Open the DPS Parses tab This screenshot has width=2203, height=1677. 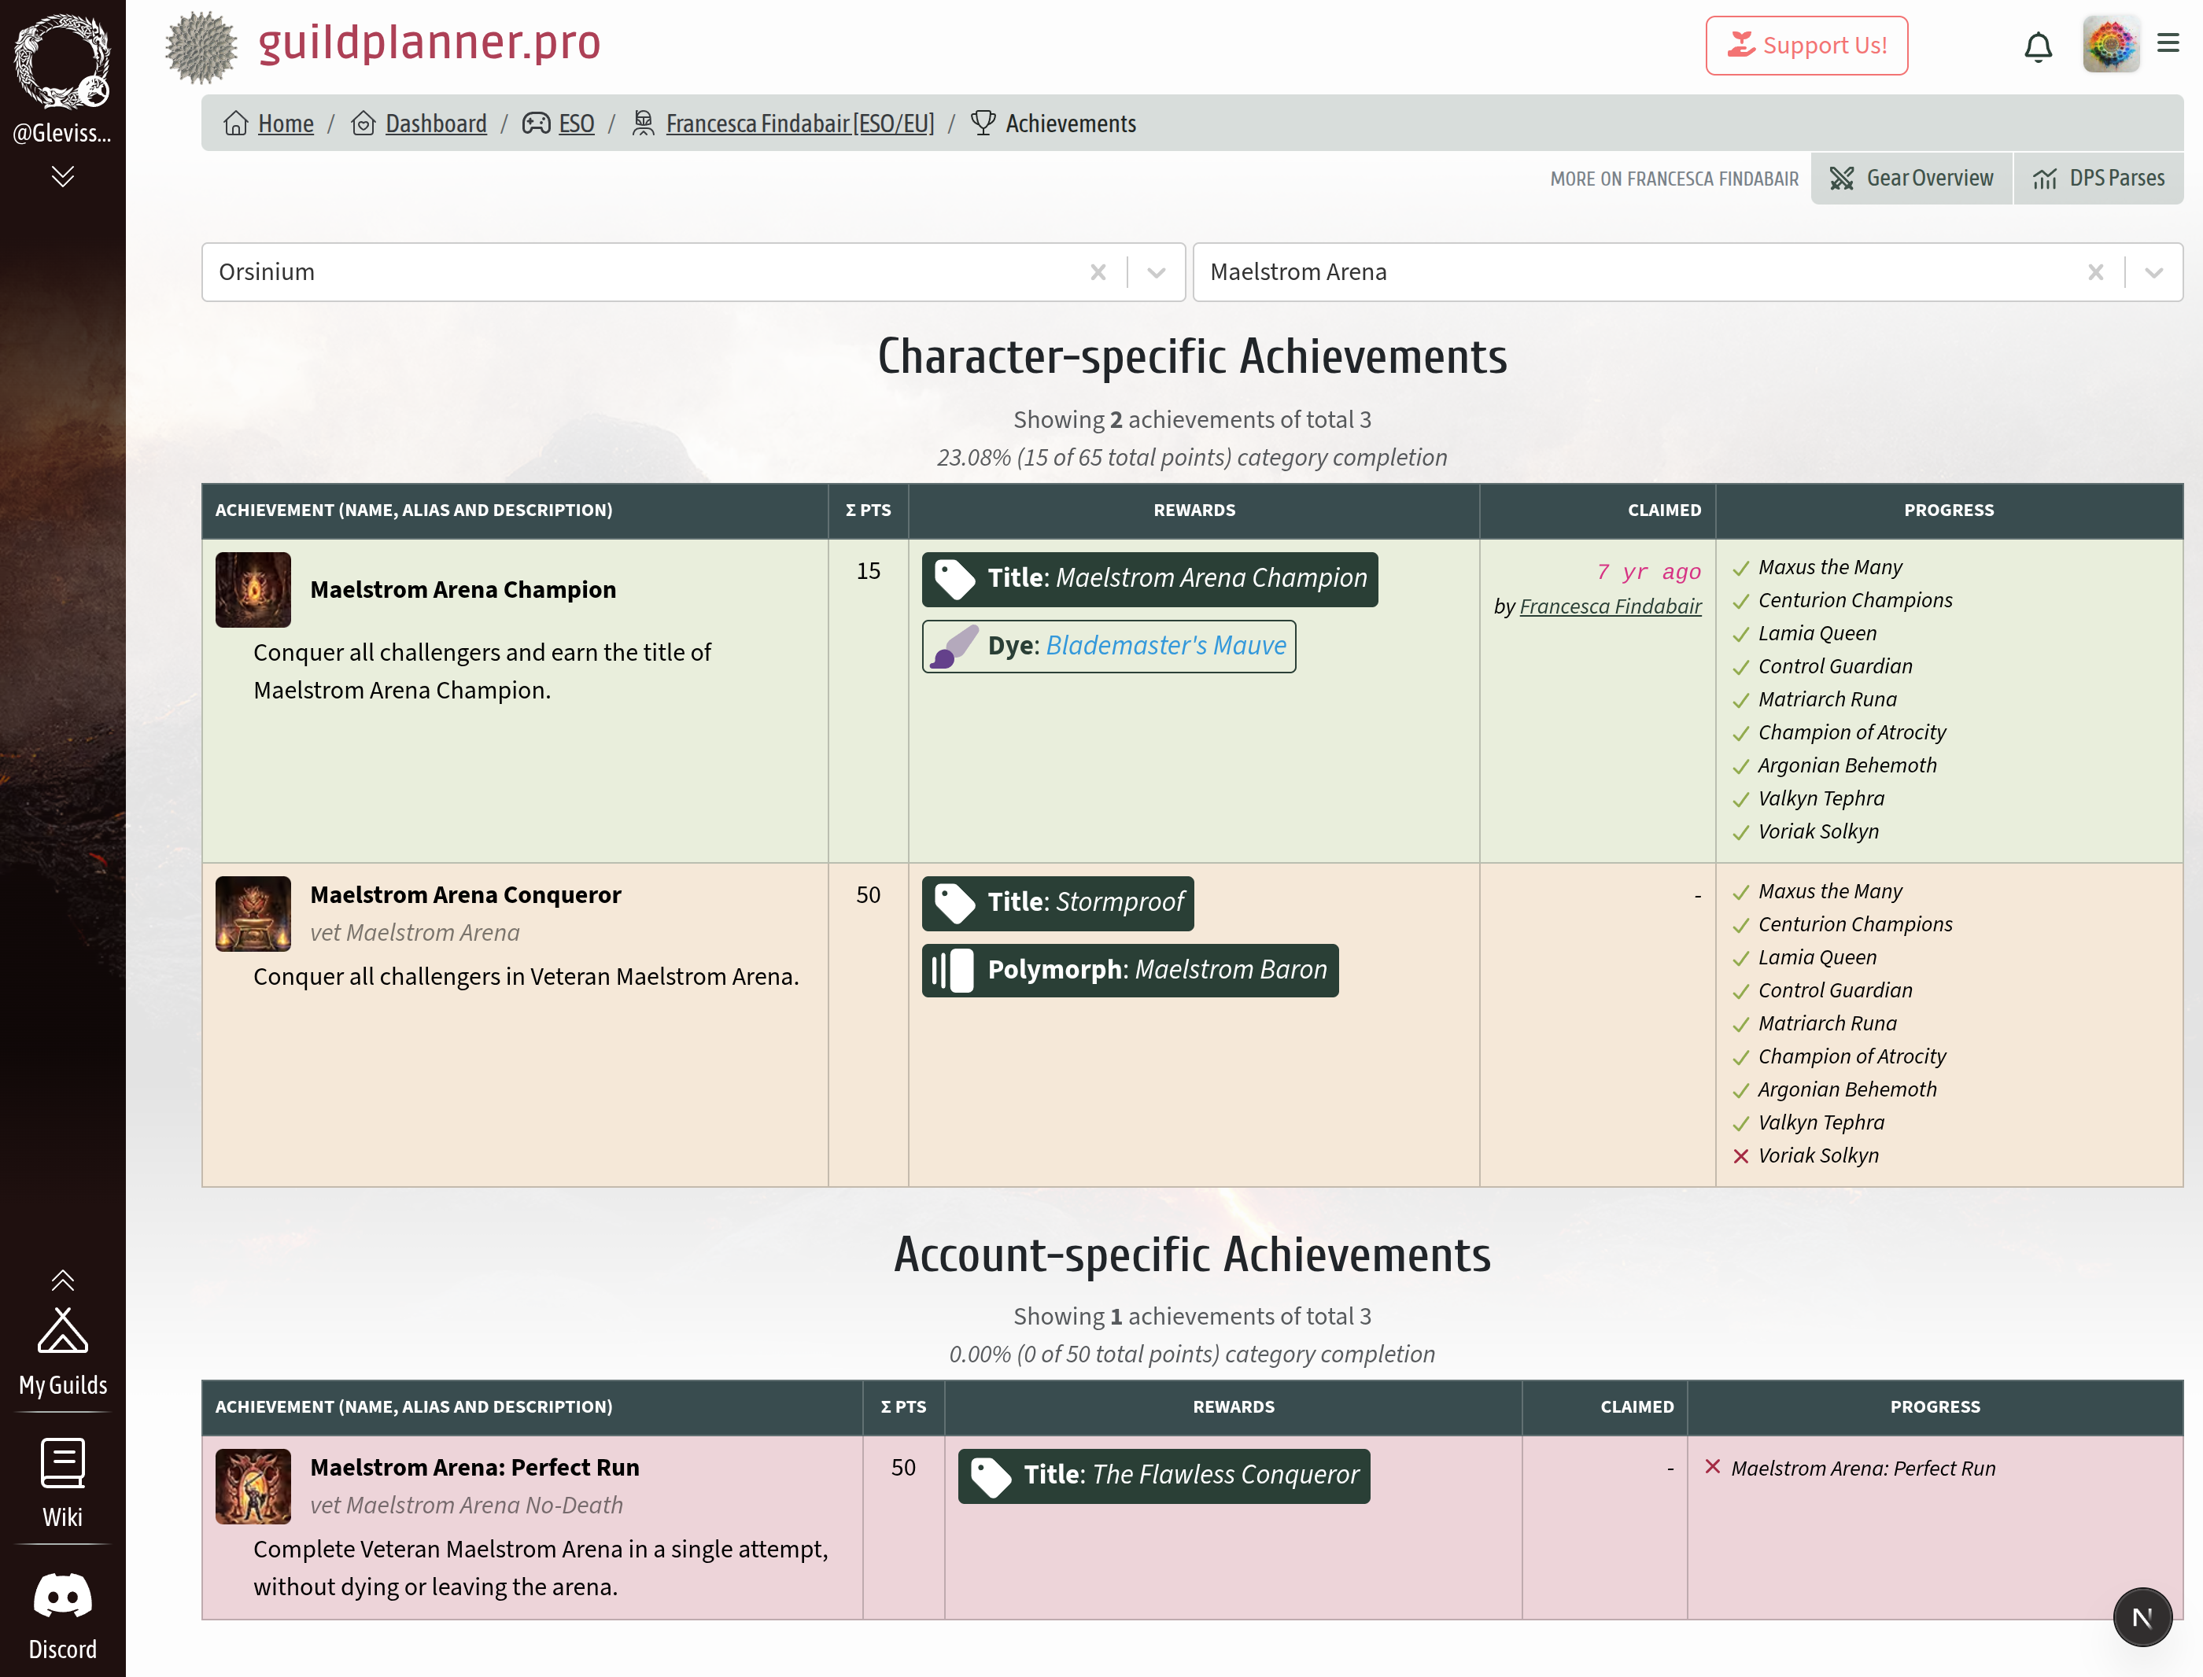(x=2099, y=179)
